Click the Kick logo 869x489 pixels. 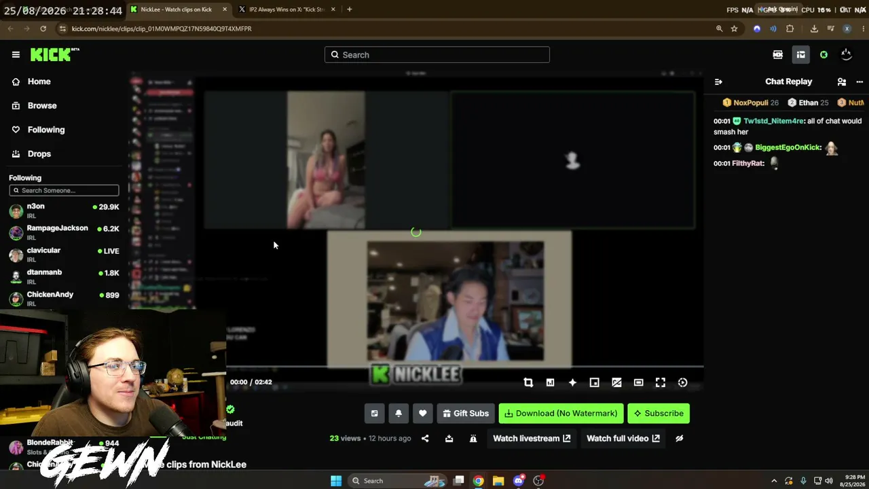point(54,55)
